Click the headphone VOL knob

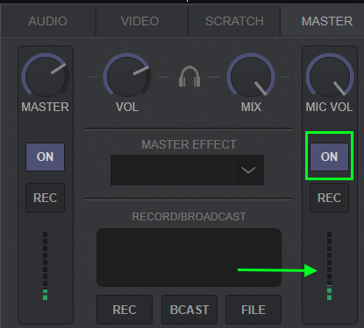[x=127, y=75]
